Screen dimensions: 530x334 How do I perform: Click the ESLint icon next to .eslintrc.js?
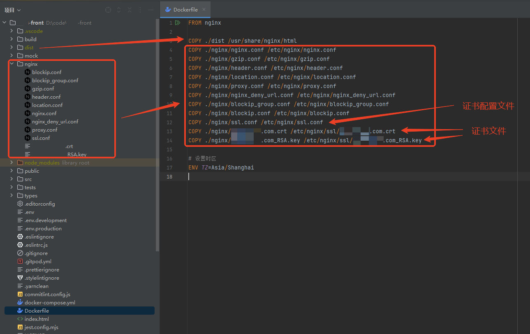[20, 245]
